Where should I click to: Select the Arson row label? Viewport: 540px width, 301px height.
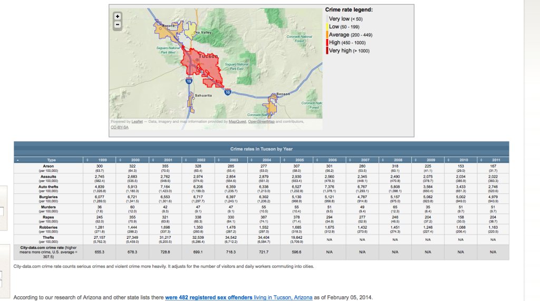[48, 166]
